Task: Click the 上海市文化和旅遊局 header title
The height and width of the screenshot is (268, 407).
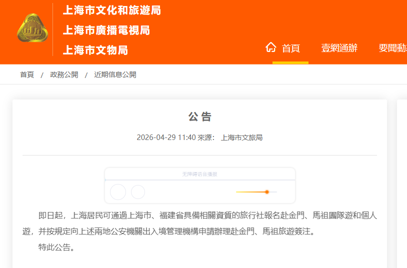Action: point(111,10)
